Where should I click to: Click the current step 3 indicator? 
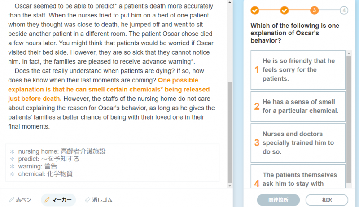(x=314, y=10)
